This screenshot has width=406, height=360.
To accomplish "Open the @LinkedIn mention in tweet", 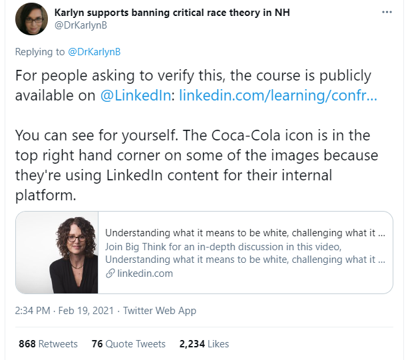I will [137, 95].
